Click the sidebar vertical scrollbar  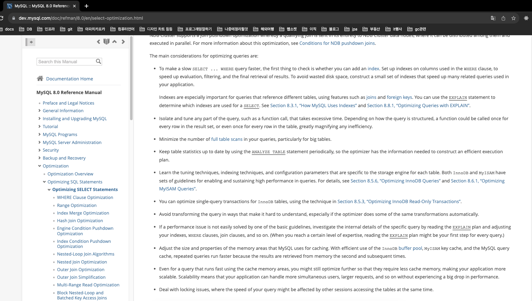131,78
